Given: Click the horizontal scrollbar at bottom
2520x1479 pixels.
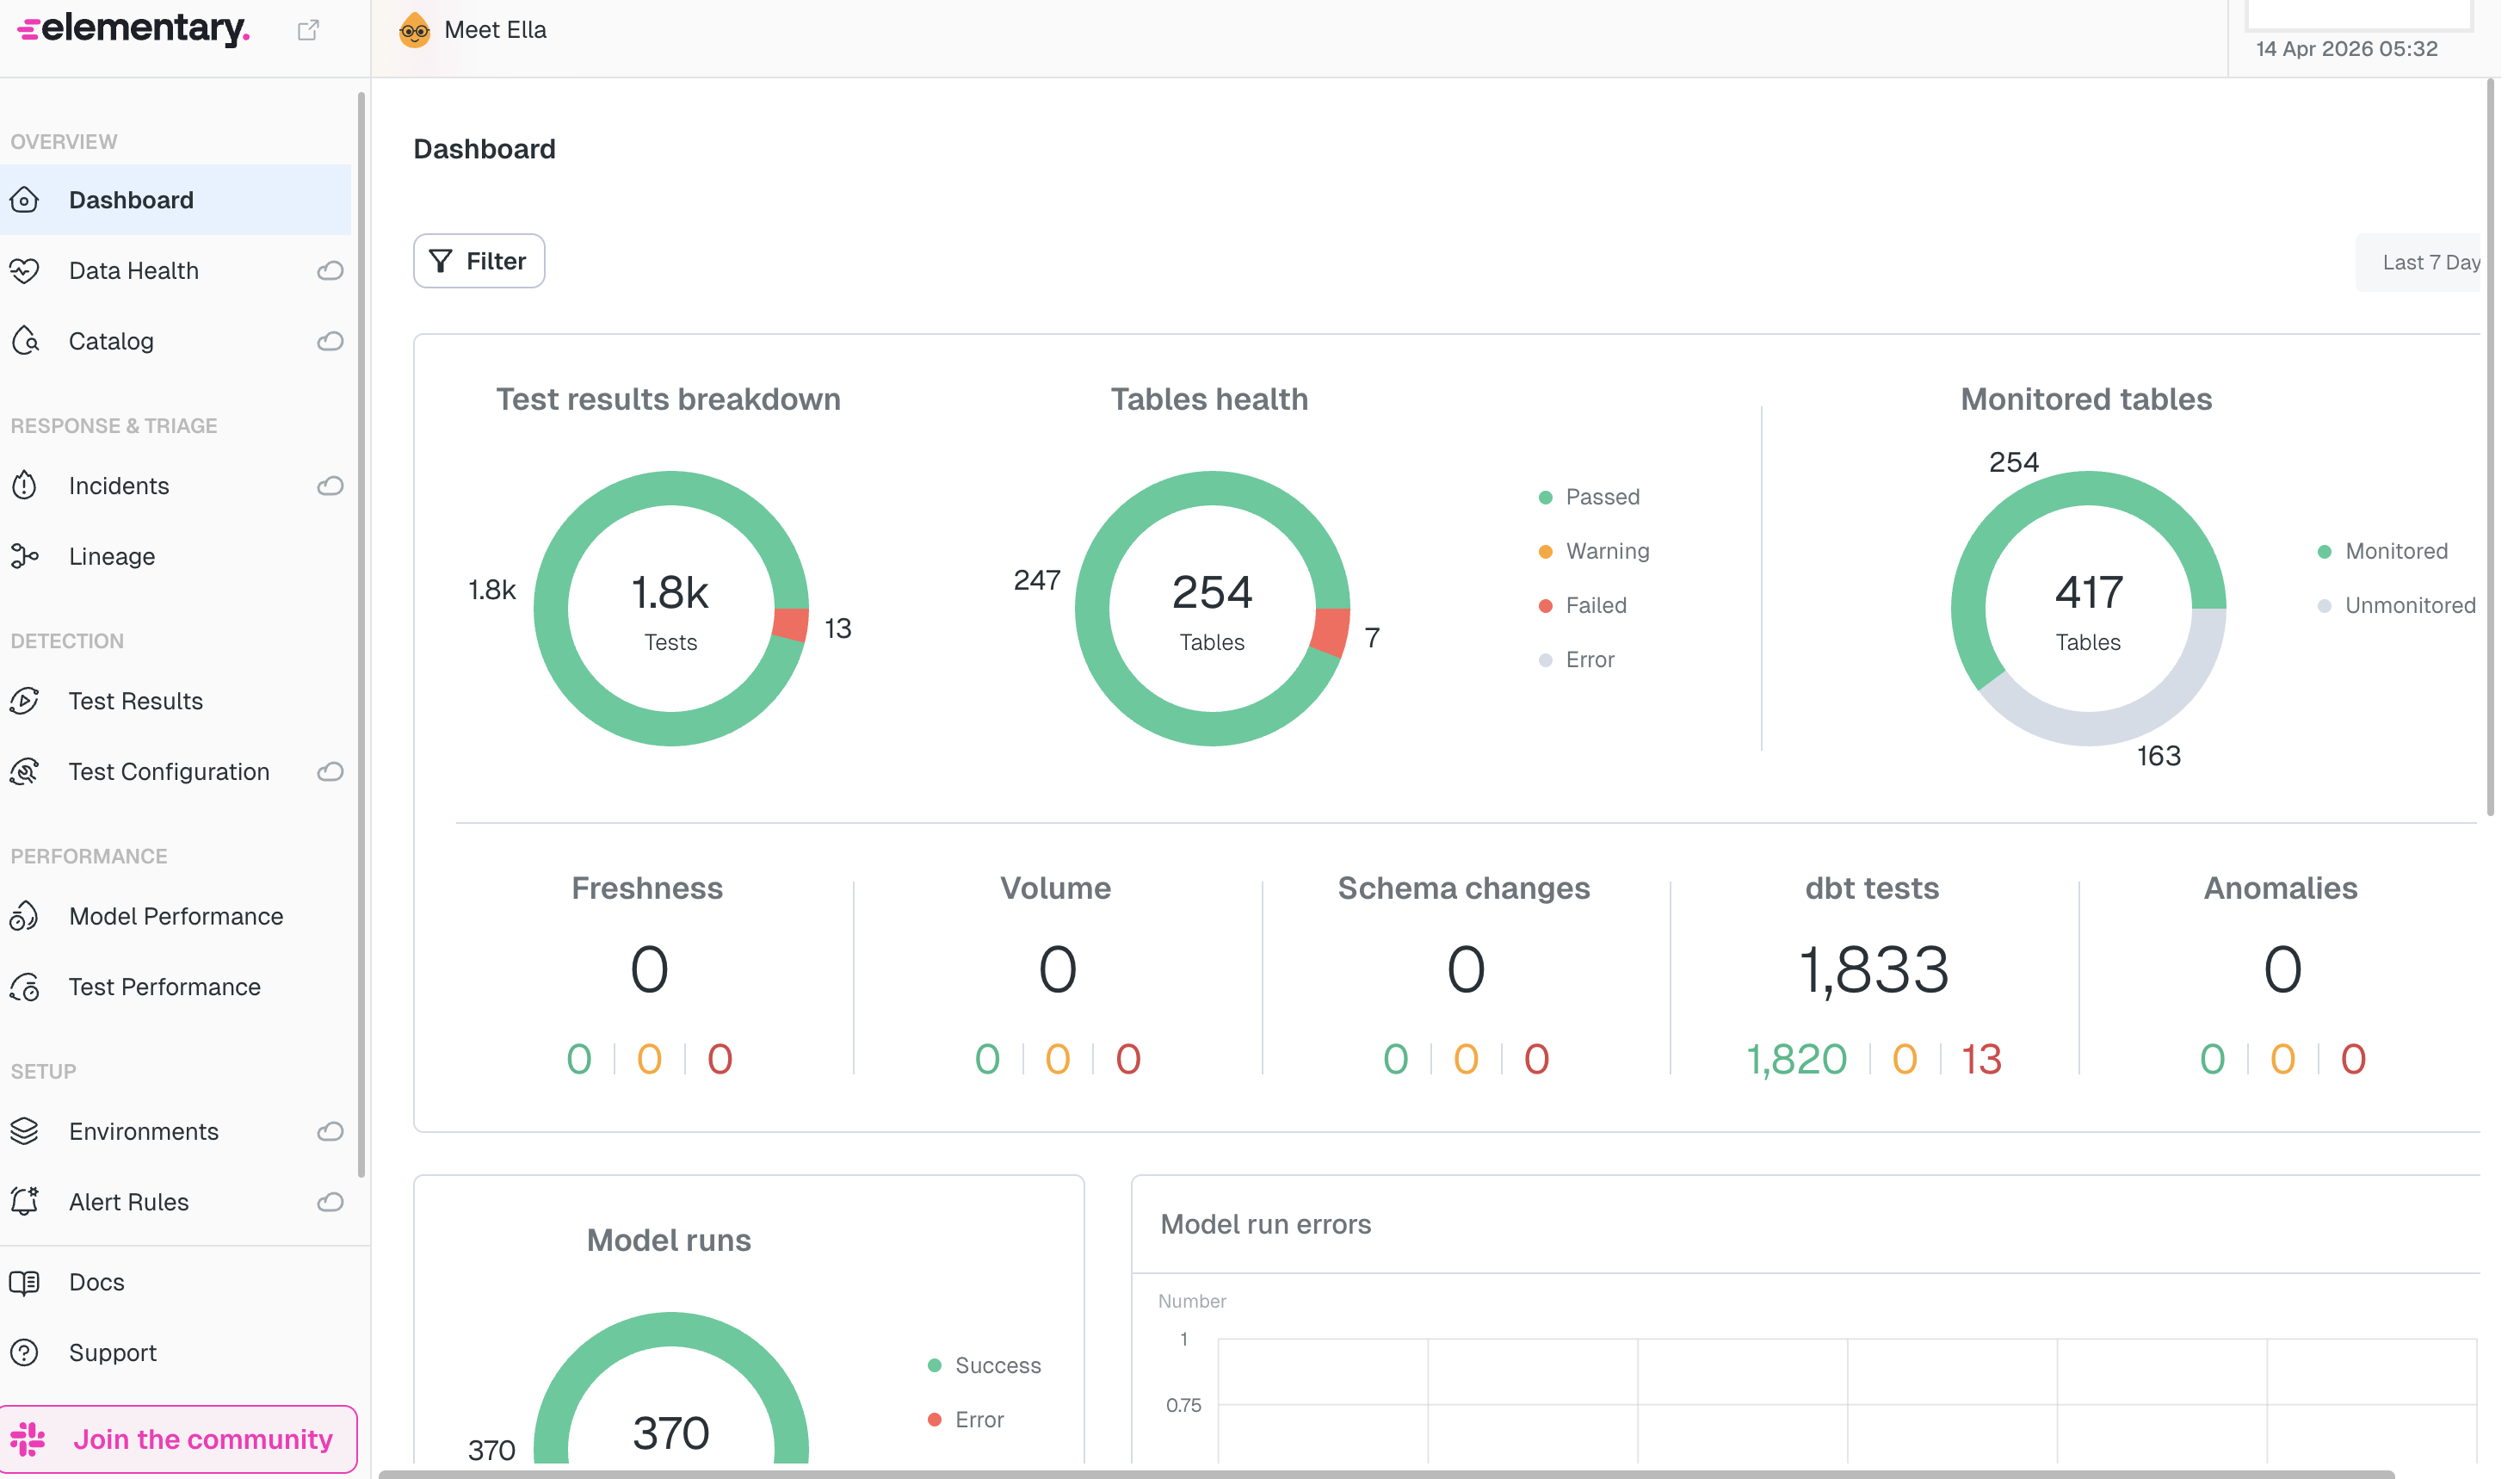Looking at the screenshot, I should click(x=1386, y=1473).
